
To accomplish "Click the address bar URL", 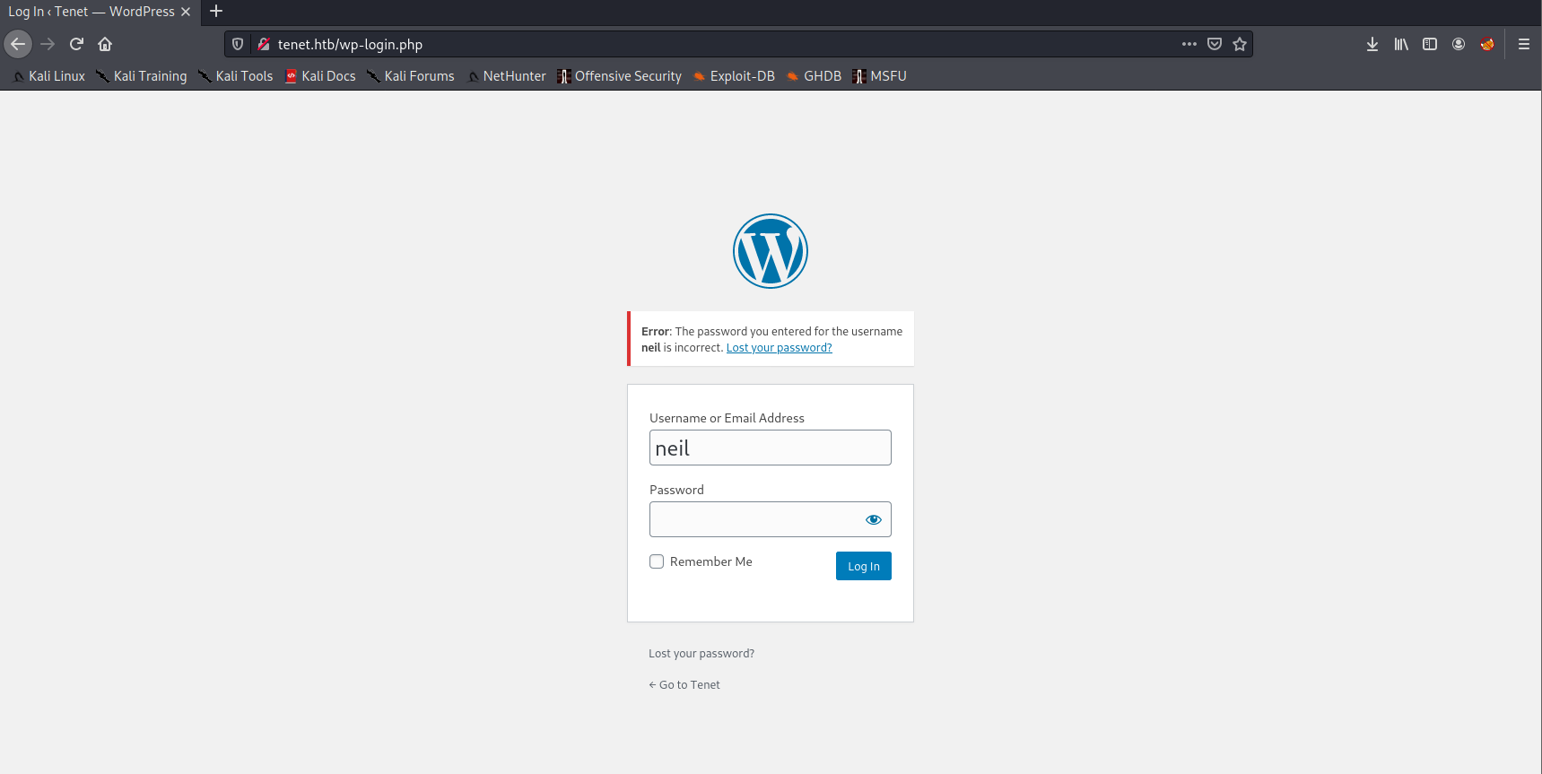I will click(350, 44).
